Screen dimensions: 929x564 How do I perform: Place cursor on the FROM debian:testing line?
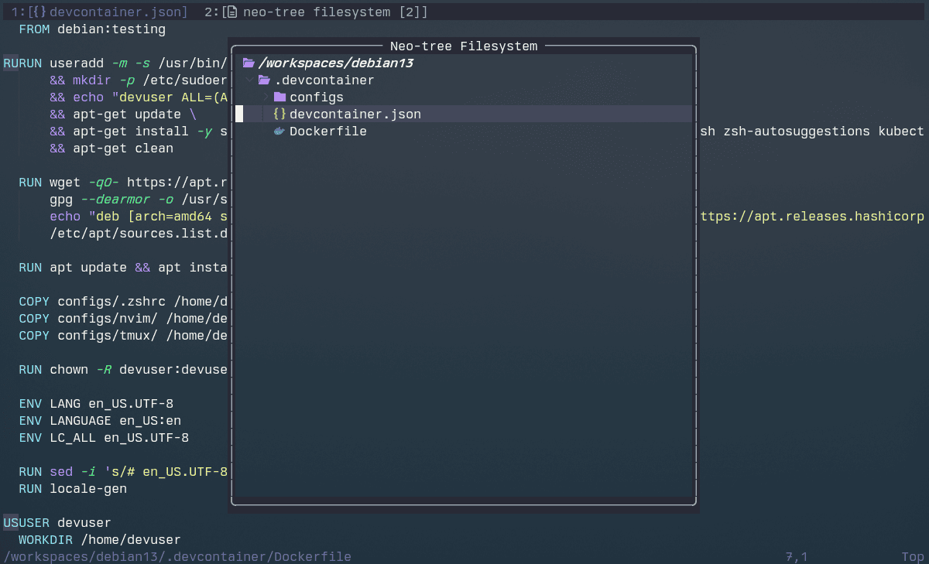pos(92,29)
